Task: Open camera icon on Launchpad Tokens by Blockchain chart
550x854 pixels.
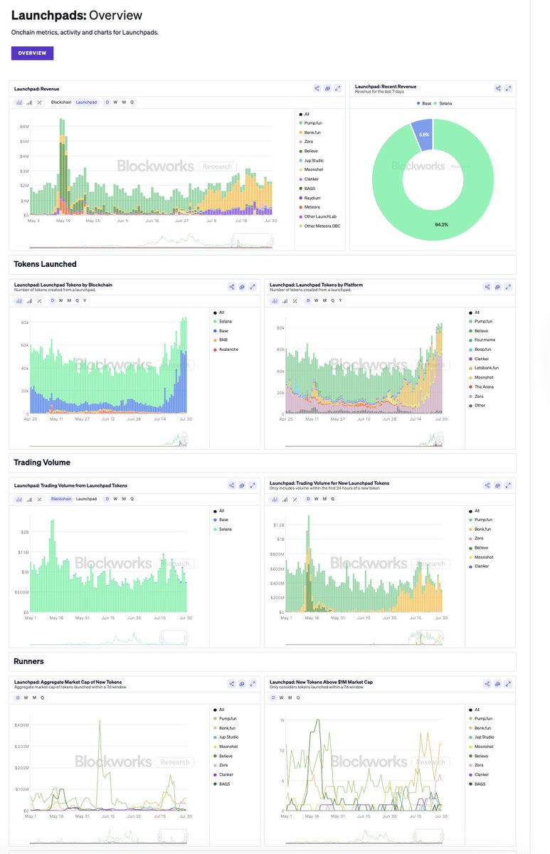Action: [242, 287]
